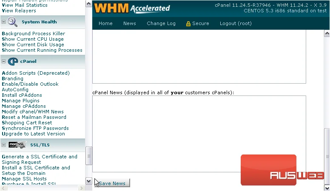Collapse the SSL/TLS section
The height and width of the screenshot is (191, 330).
point(3,145)
